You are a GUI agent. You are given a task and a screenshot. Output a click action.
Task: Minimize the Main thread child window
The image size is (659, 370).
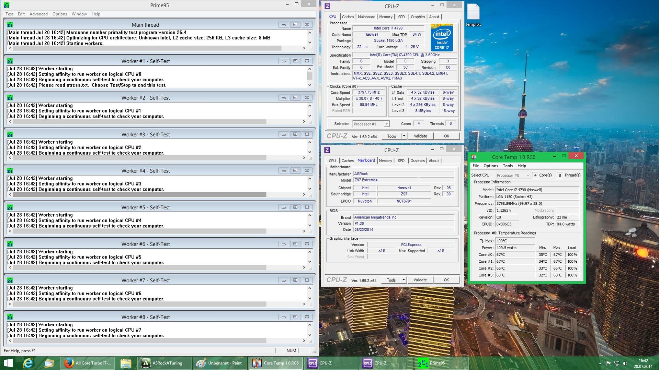click(x=283, y=25)
